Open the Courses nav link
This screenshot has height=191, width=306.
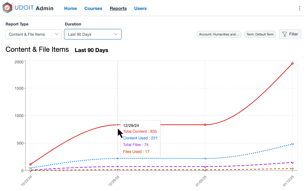(x=93, y=9)
